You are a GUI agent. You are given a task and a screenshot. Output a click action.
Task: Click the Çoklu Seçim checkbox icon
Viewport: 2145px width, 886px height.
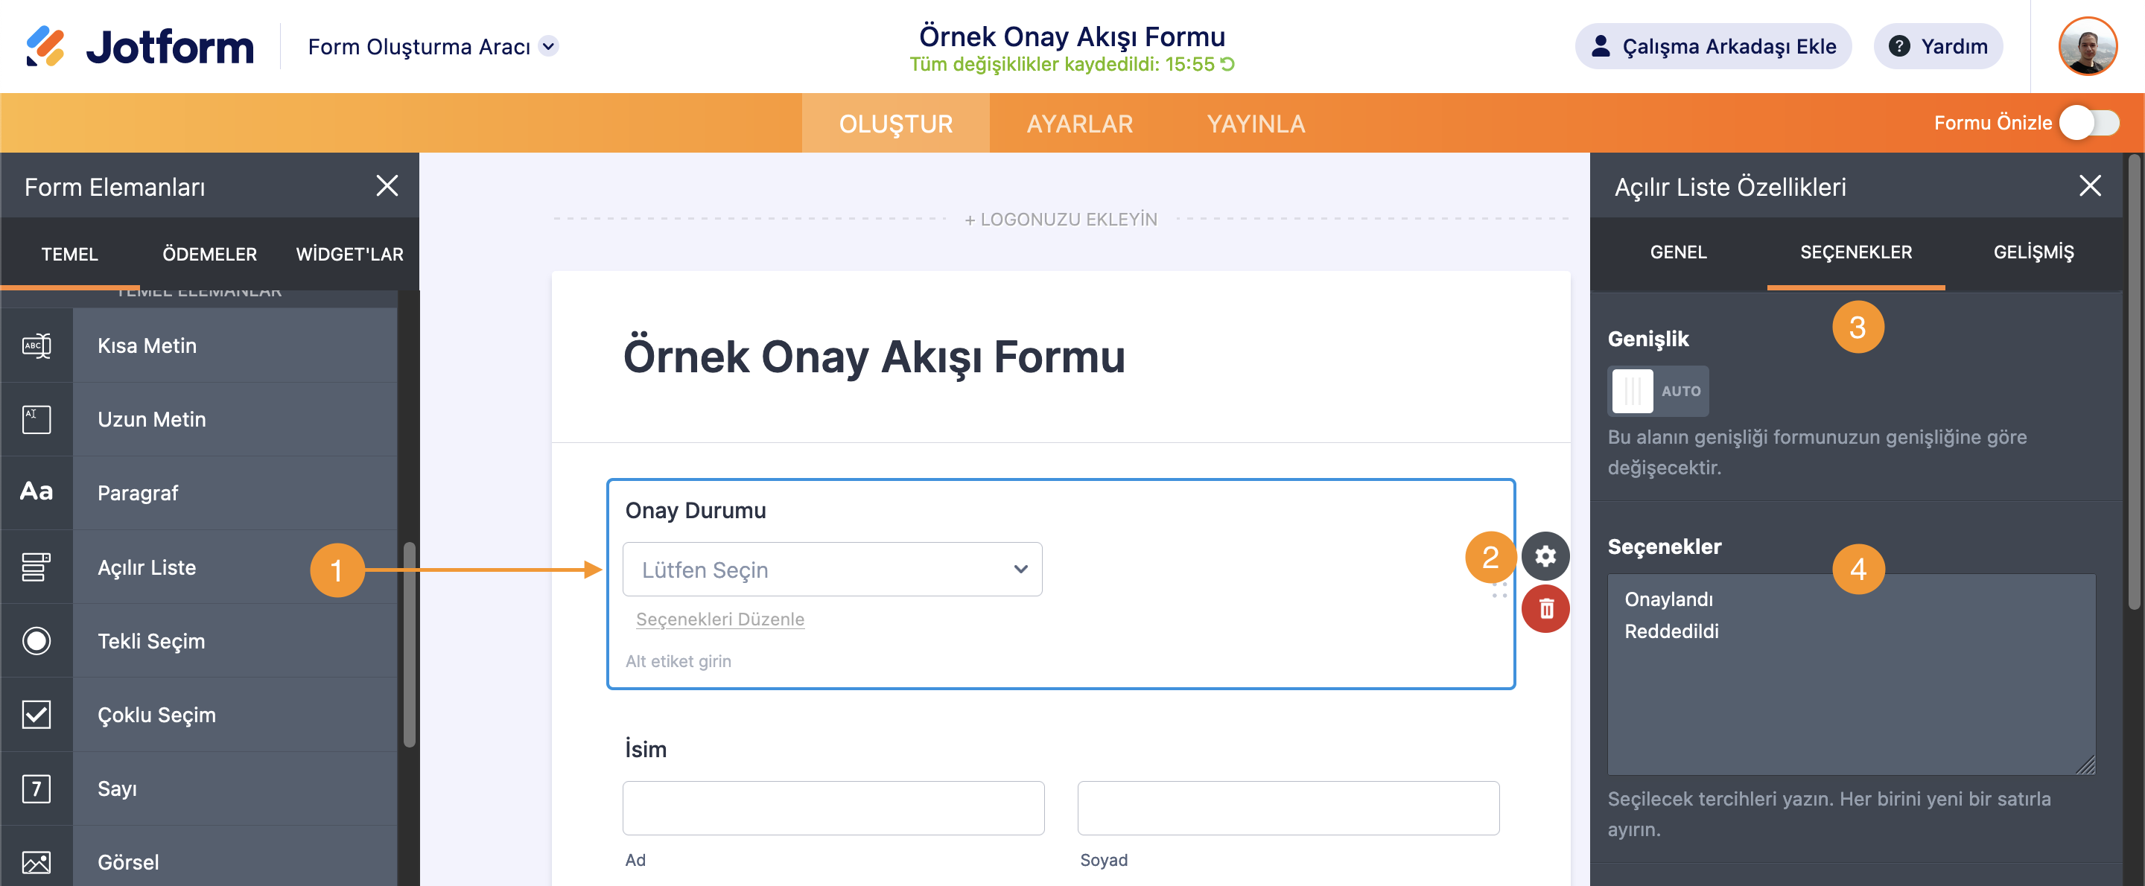coord(36,715)
